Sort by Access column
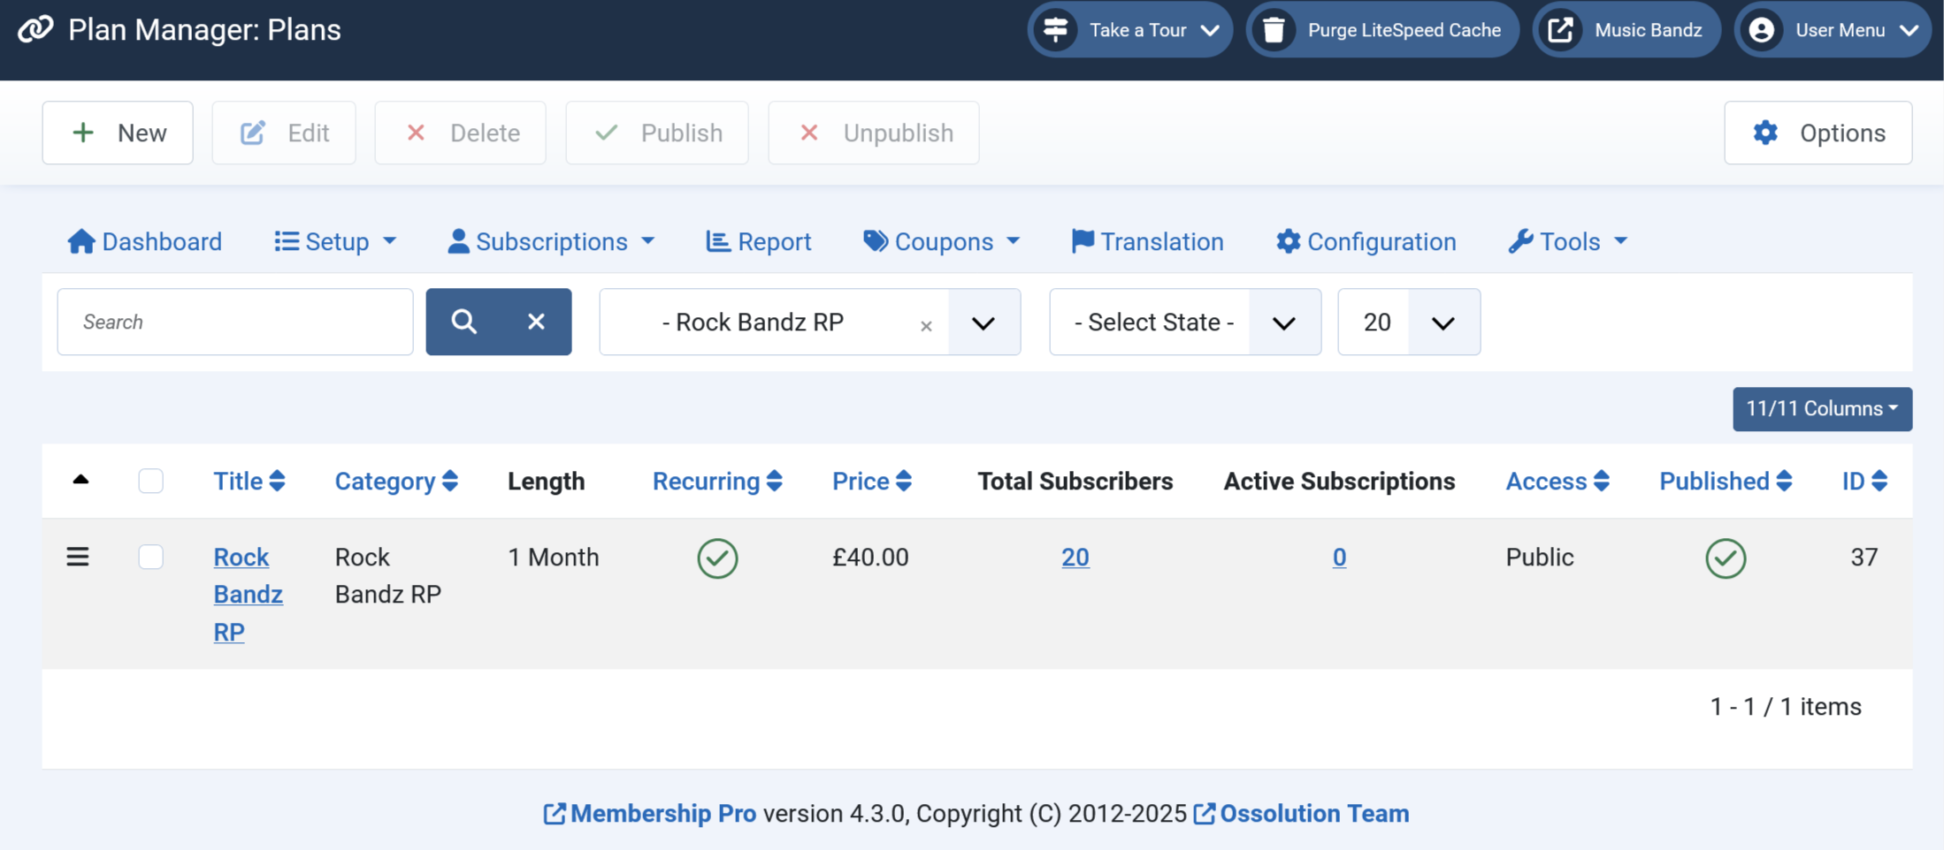1944x850 pixels. 1557,481
